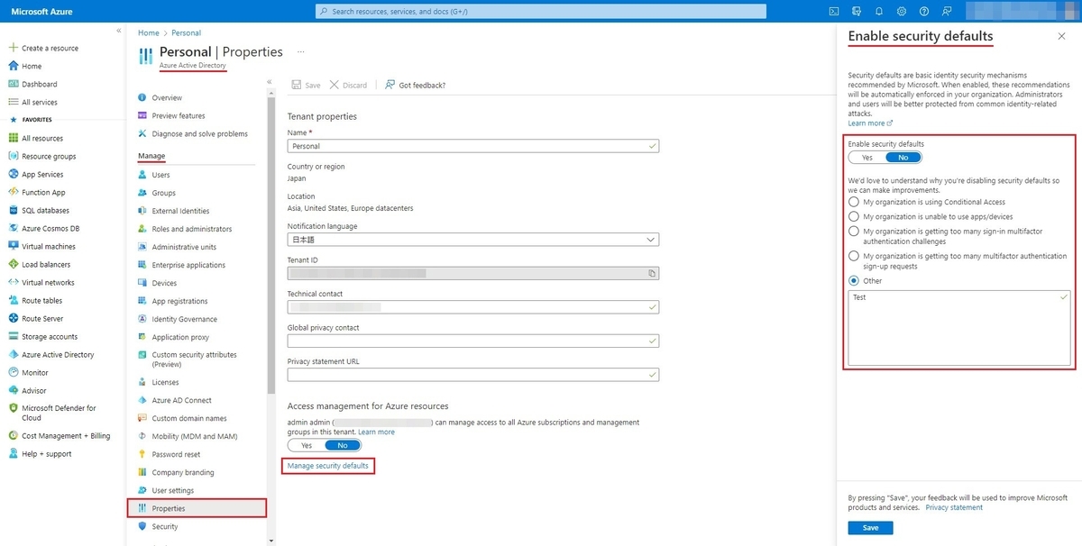This screenshot has width=1082, height=546.
Task: Open Users under Manage
Action: point(160,175)
